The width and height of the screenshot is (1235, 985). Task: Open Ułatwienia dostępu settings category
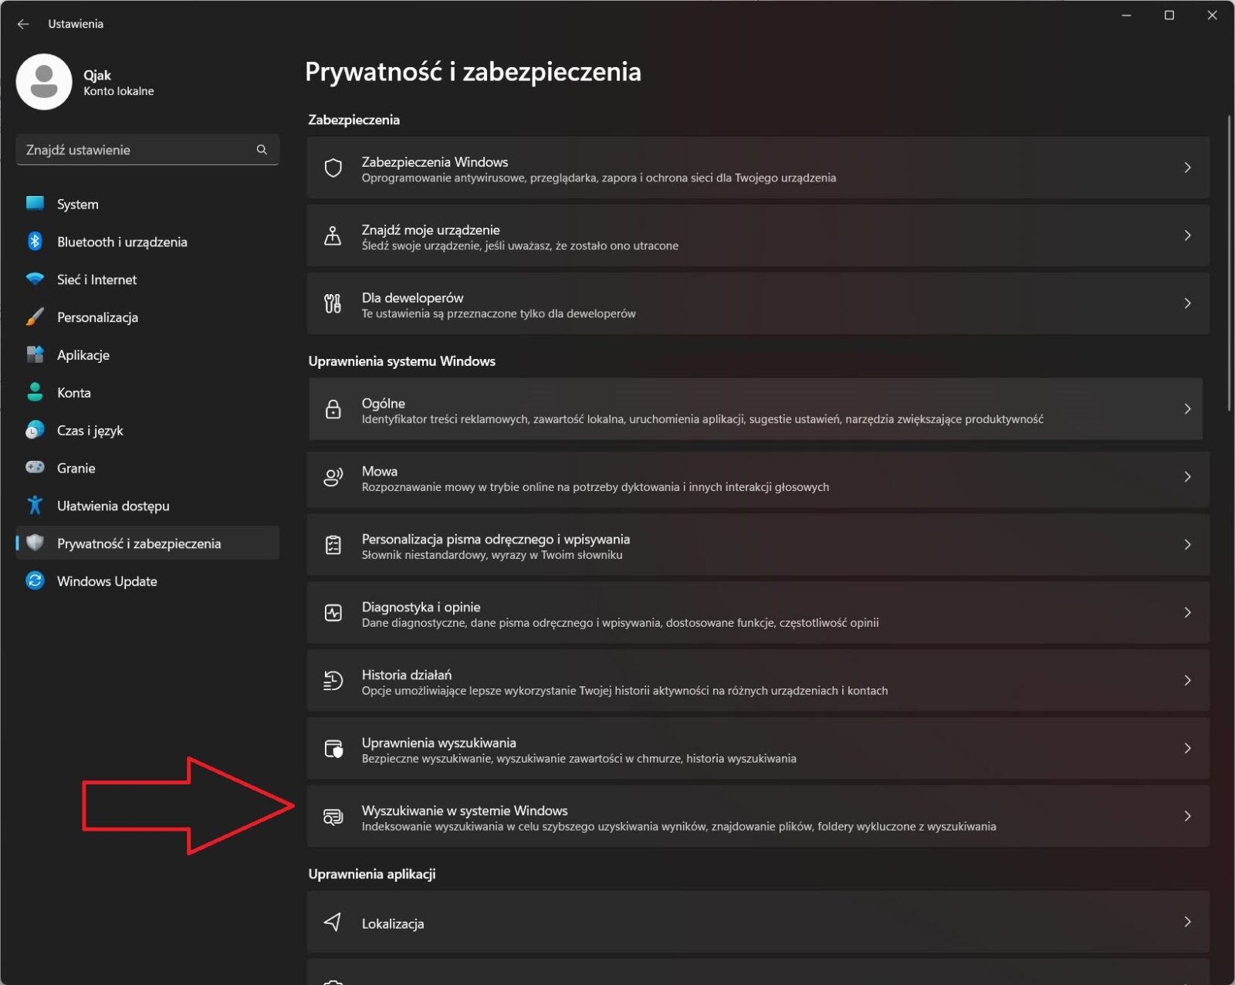tap(113, 506)
